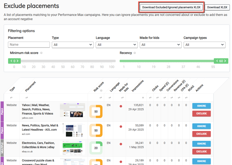This screenshot has width=232, height=165.
Task: Sort by Risk score column arrows
Action: [x=101, y=97]
